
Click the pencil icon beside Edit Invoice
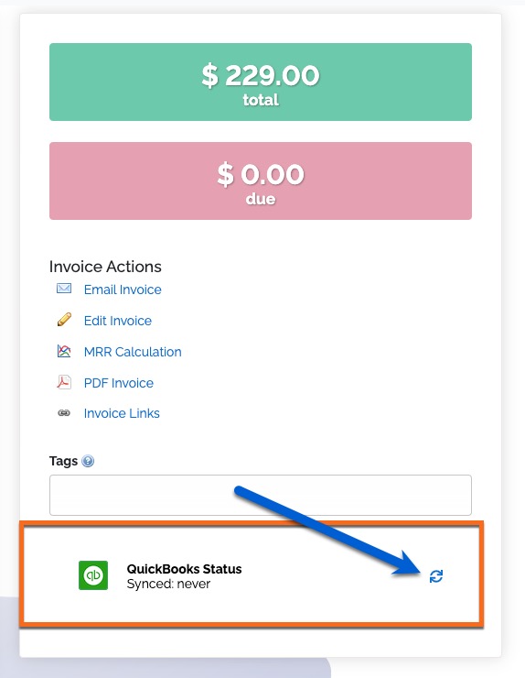click(64, 320)
